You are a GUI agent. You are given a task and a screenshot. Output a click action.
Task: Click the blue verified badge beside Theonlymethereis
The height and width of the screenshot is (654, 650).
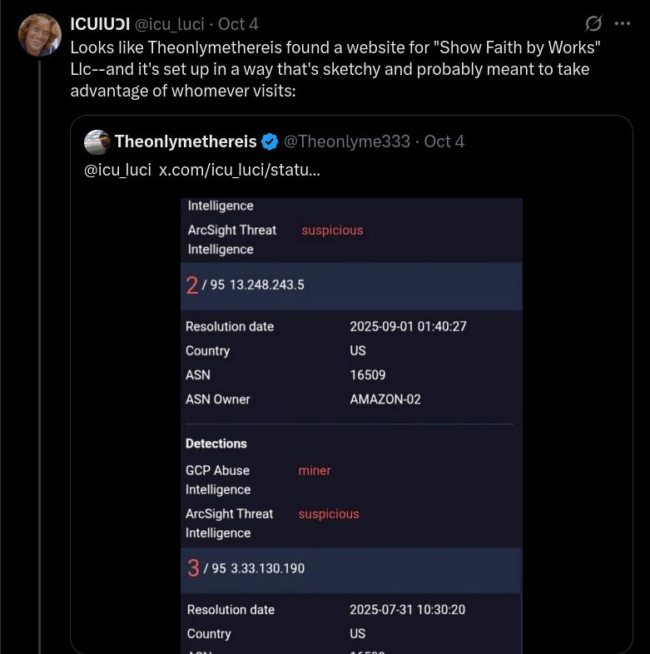[270, 142]
